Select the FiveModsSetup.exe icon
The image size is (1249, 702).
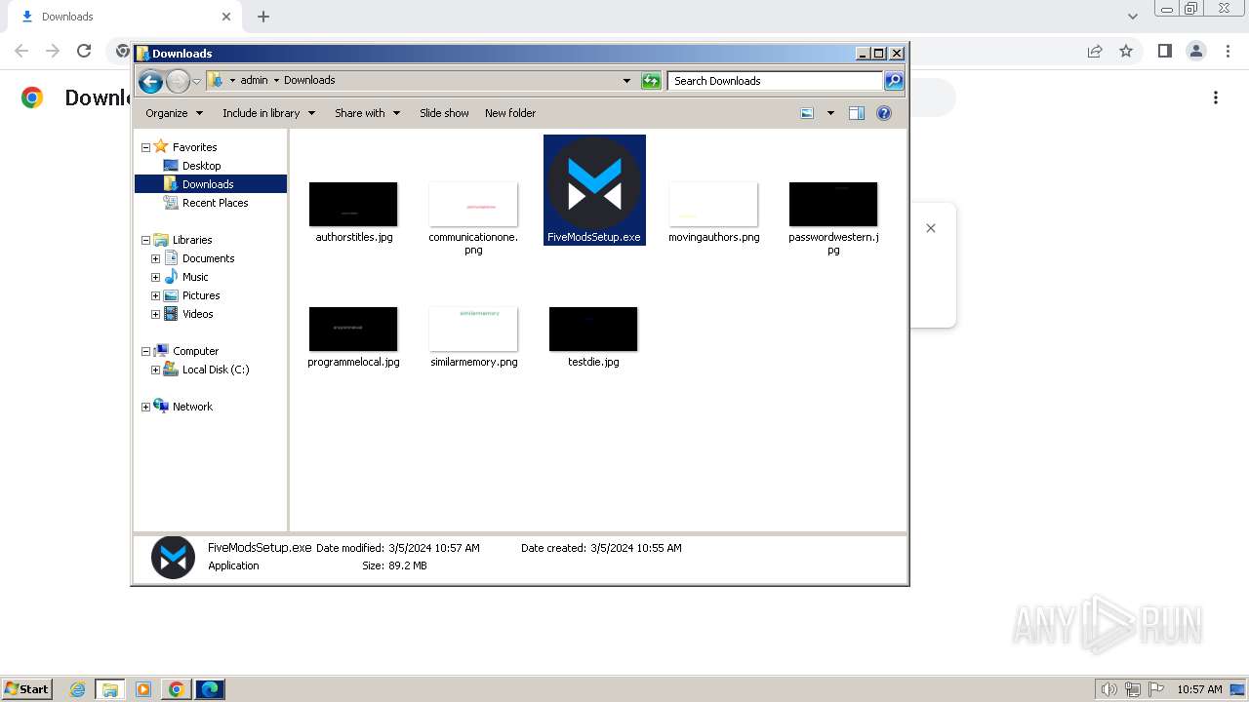pos(594,183)
